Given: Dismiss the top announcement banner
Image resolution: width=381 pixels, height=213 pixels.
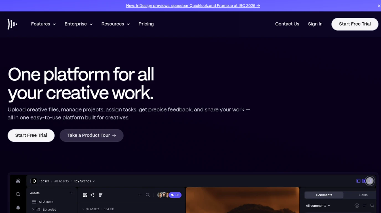Looking at the screenshot, I should (x=379, y=6).
